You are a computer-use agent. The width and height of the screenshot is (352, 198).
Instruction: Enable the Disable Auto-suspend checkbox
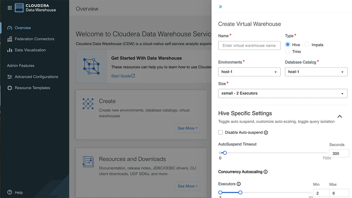[x=220, y=132]
